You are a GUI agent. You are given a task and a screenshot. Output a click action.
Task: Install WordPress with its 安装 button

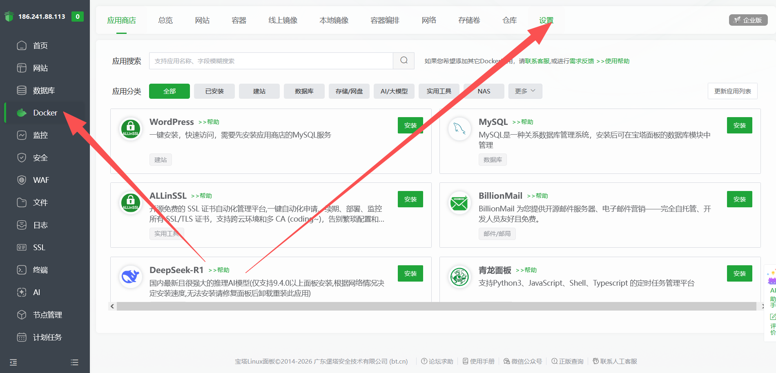[x=410, y=125]
